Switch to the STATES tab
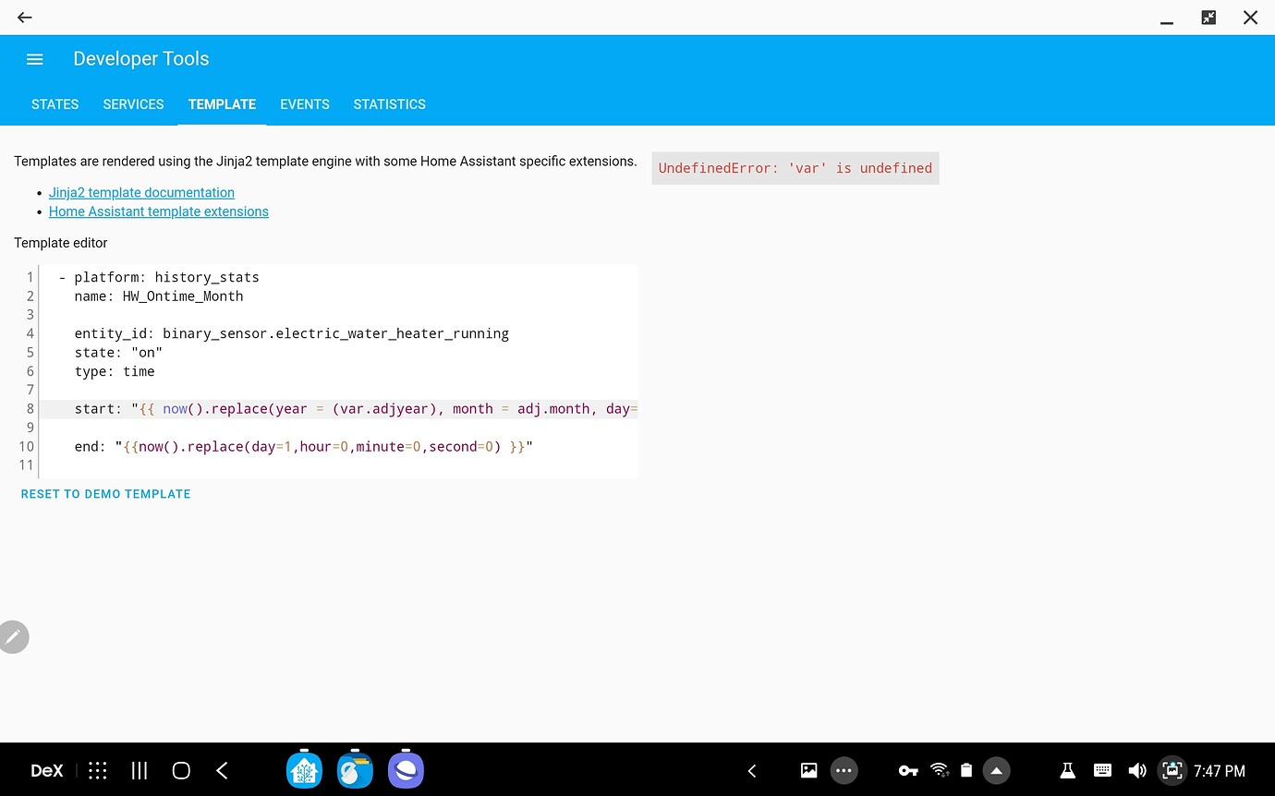 click(55, 104)
